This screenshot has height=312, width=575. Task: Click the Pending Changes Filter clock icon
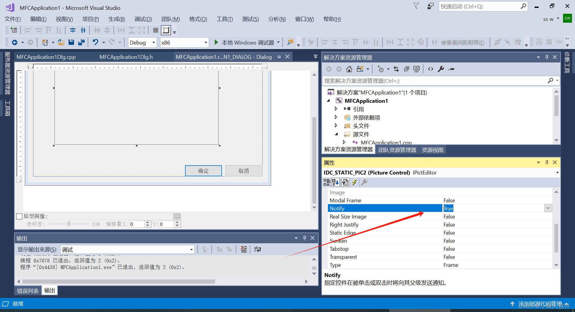[381, 69]
